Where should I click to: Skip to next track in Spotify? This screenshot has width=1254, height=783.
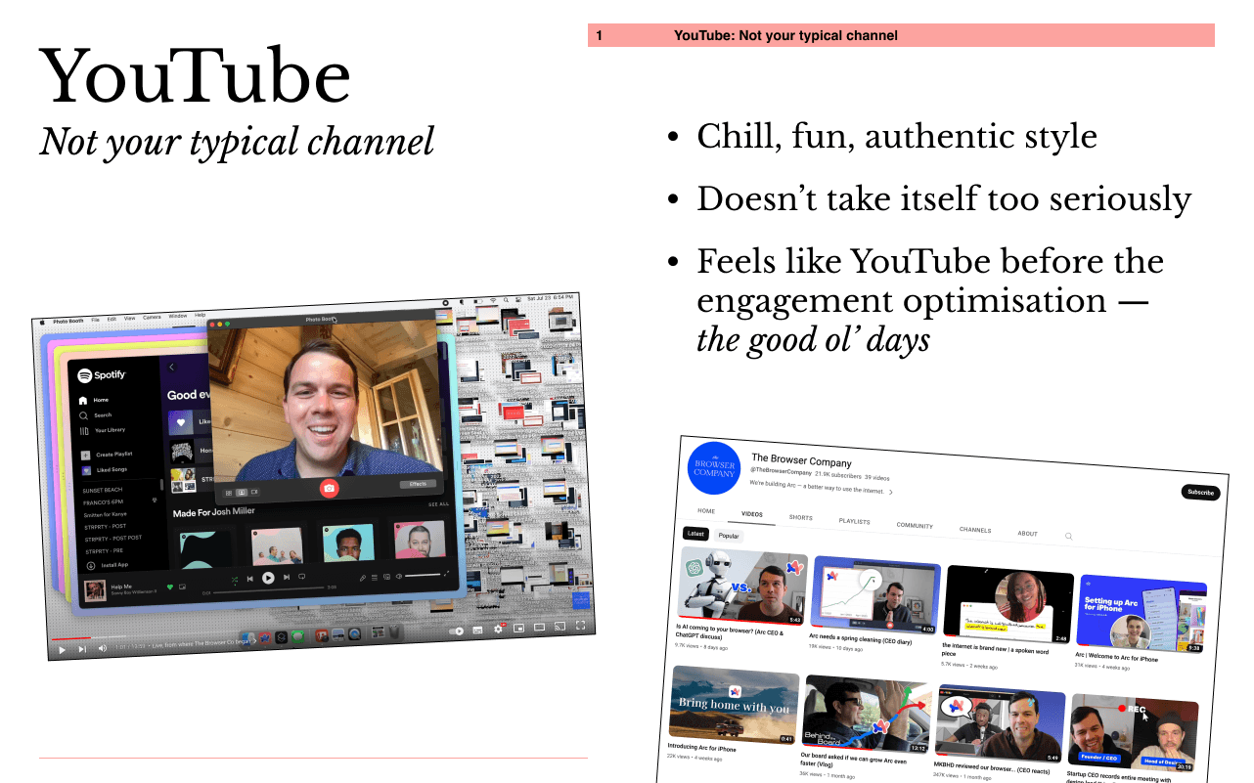(287, 577)
